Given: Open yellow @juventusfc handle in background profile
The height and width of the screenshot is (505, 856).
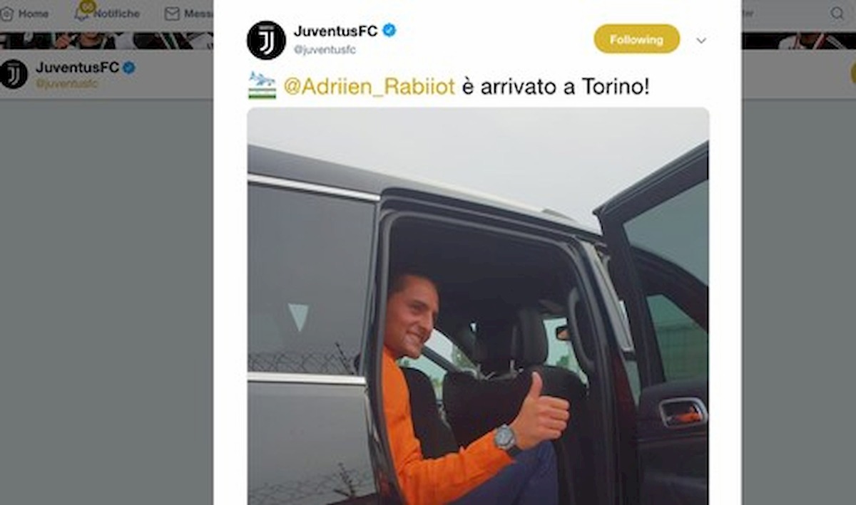Looking at the screenshot, I should (x=67, y=83).
